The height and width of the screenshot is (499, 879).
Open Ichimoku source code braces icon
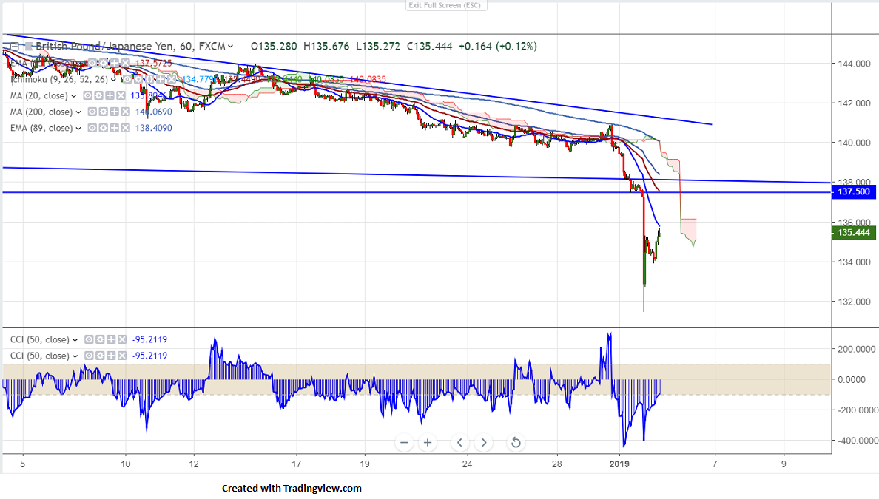149,80
